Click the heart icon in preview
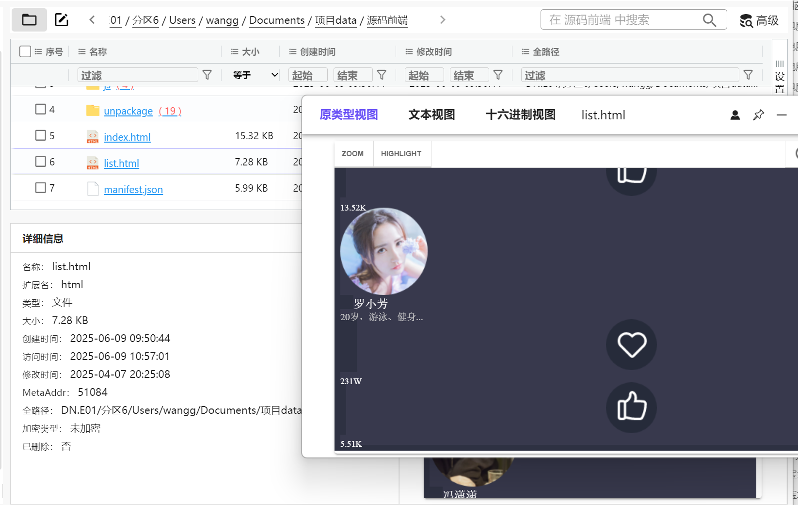 click(x=631, y=344)
